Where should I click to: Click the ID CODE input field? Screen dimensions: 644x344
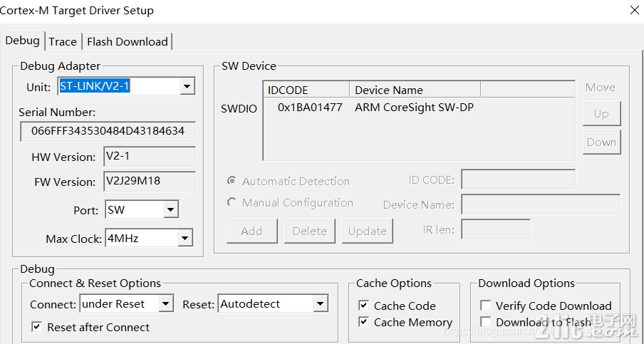(518, 179)
